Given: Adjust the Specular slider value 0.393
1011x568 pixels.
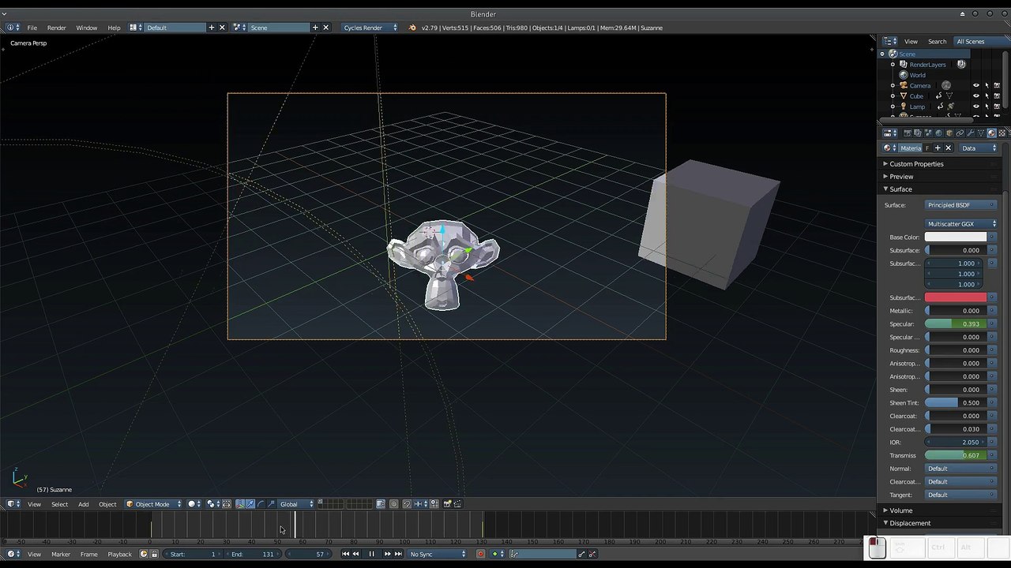Looking at the screenshot, I should click(956, 324).
